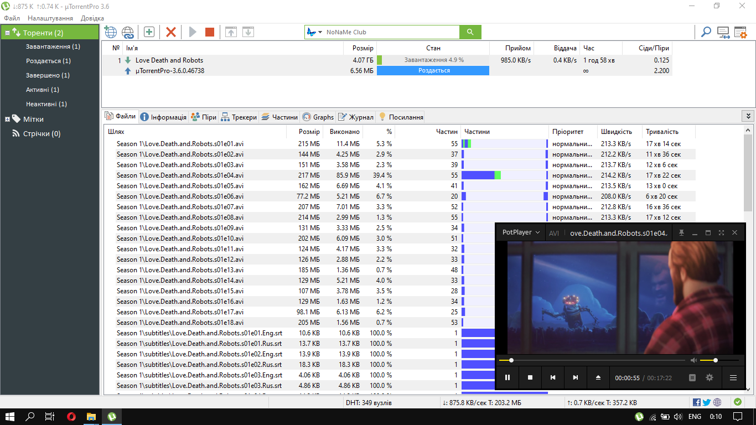The height and width of the screenshot is (425, 756).
Task: Click the green network status checkmark
Action: click(738, 402)
